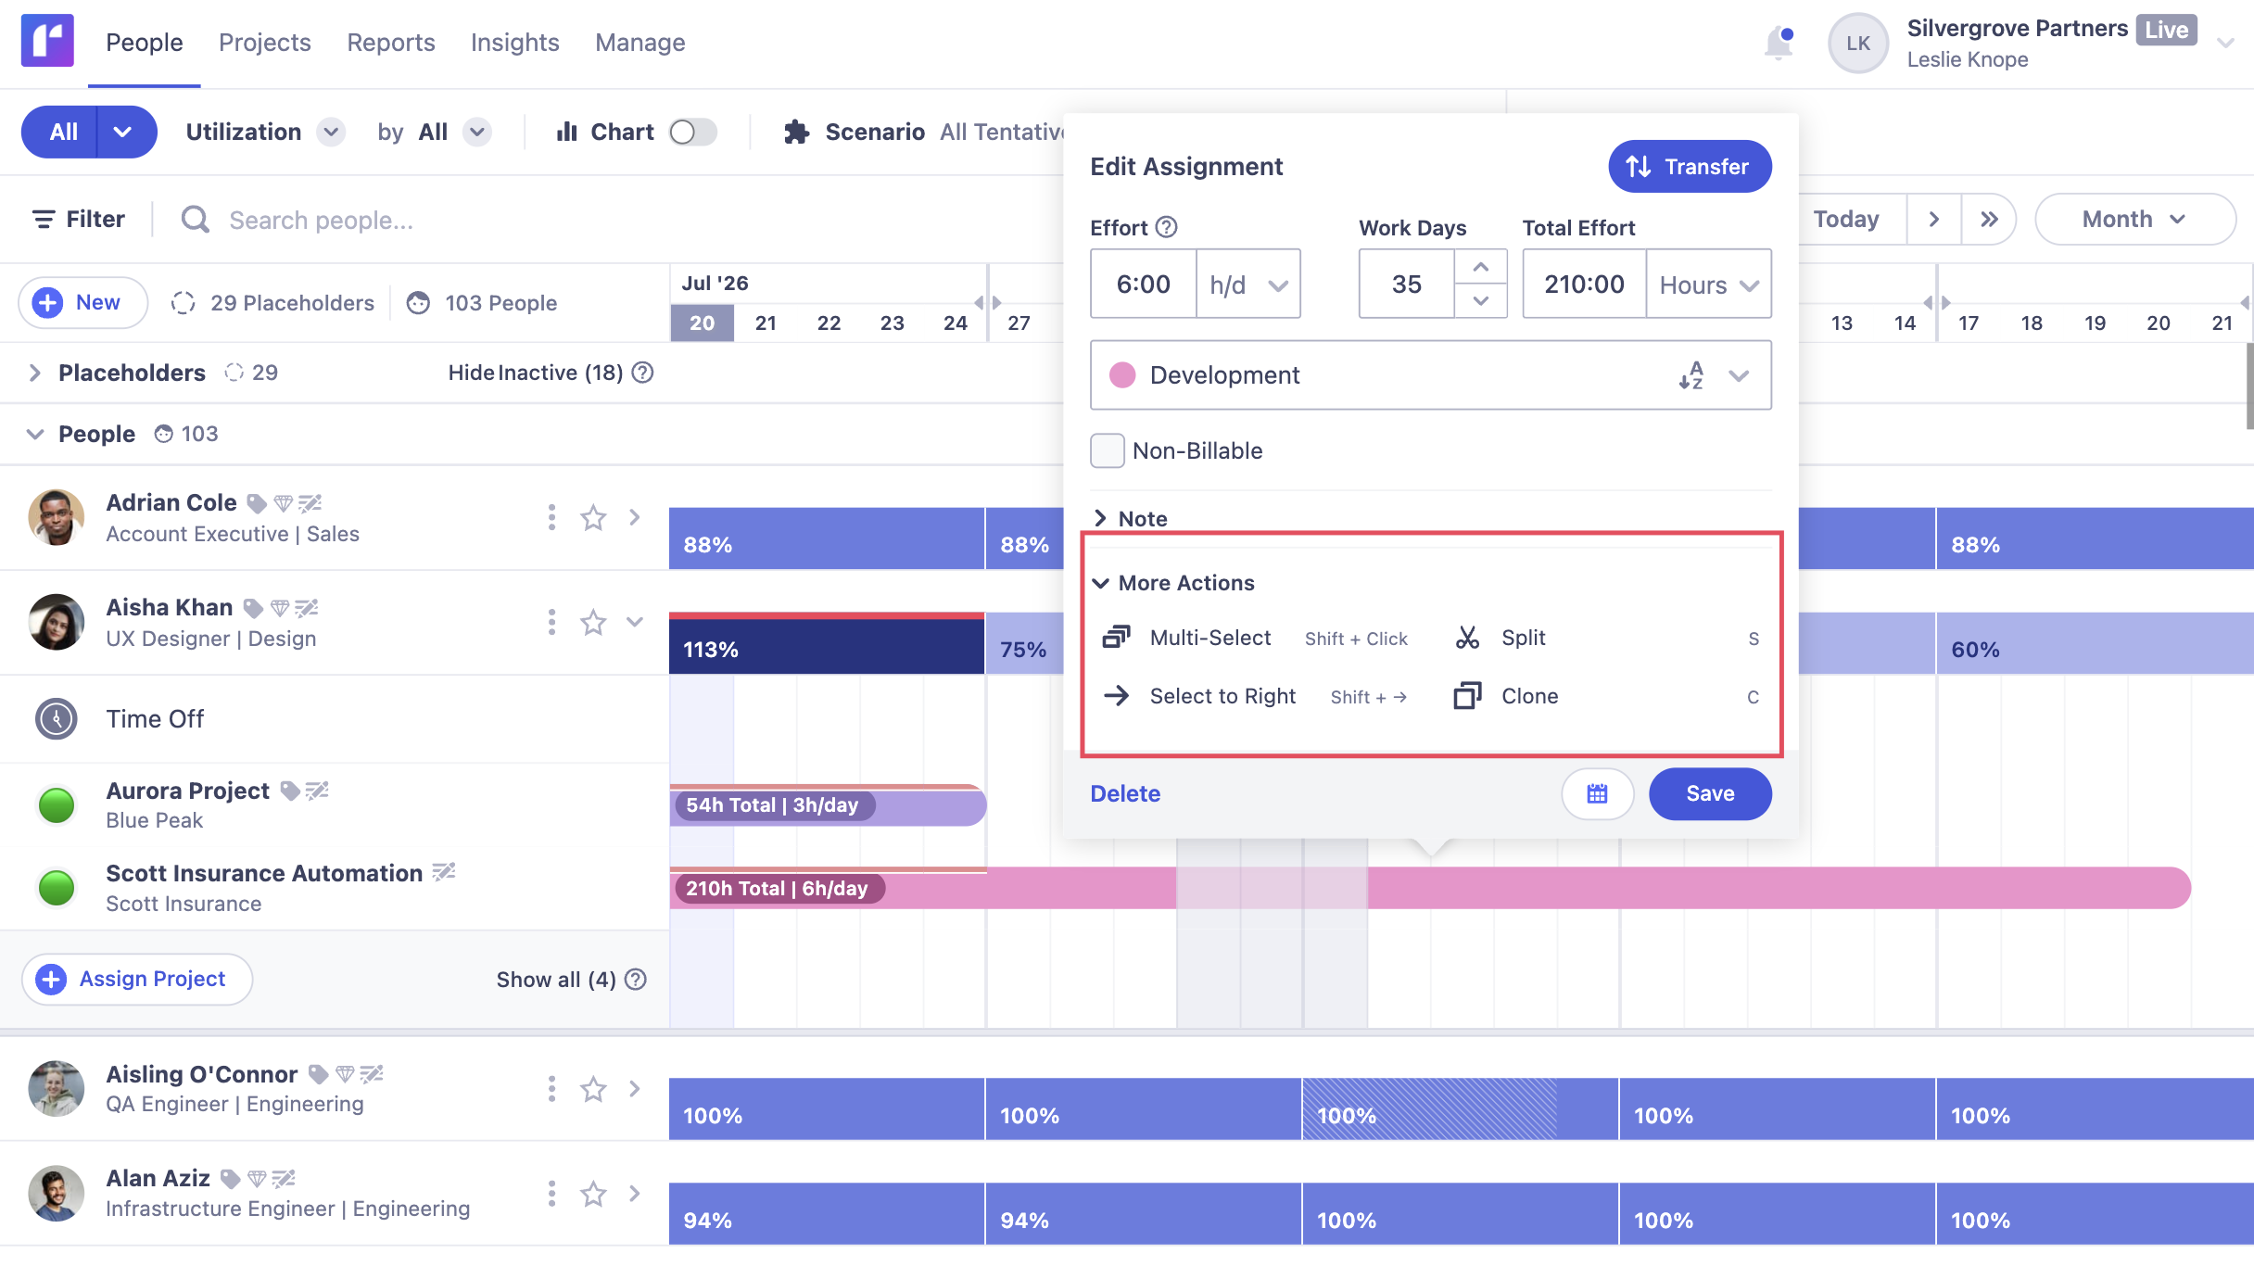Click the Transfer button

pos(1690,167)
